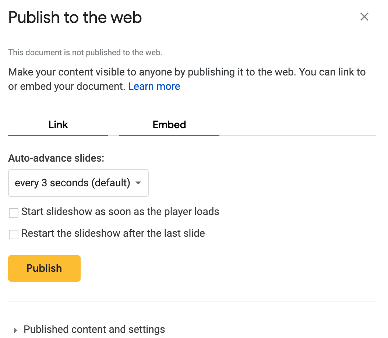
Task: Expand the Published content and settings triangle
Action: (15, 330)
